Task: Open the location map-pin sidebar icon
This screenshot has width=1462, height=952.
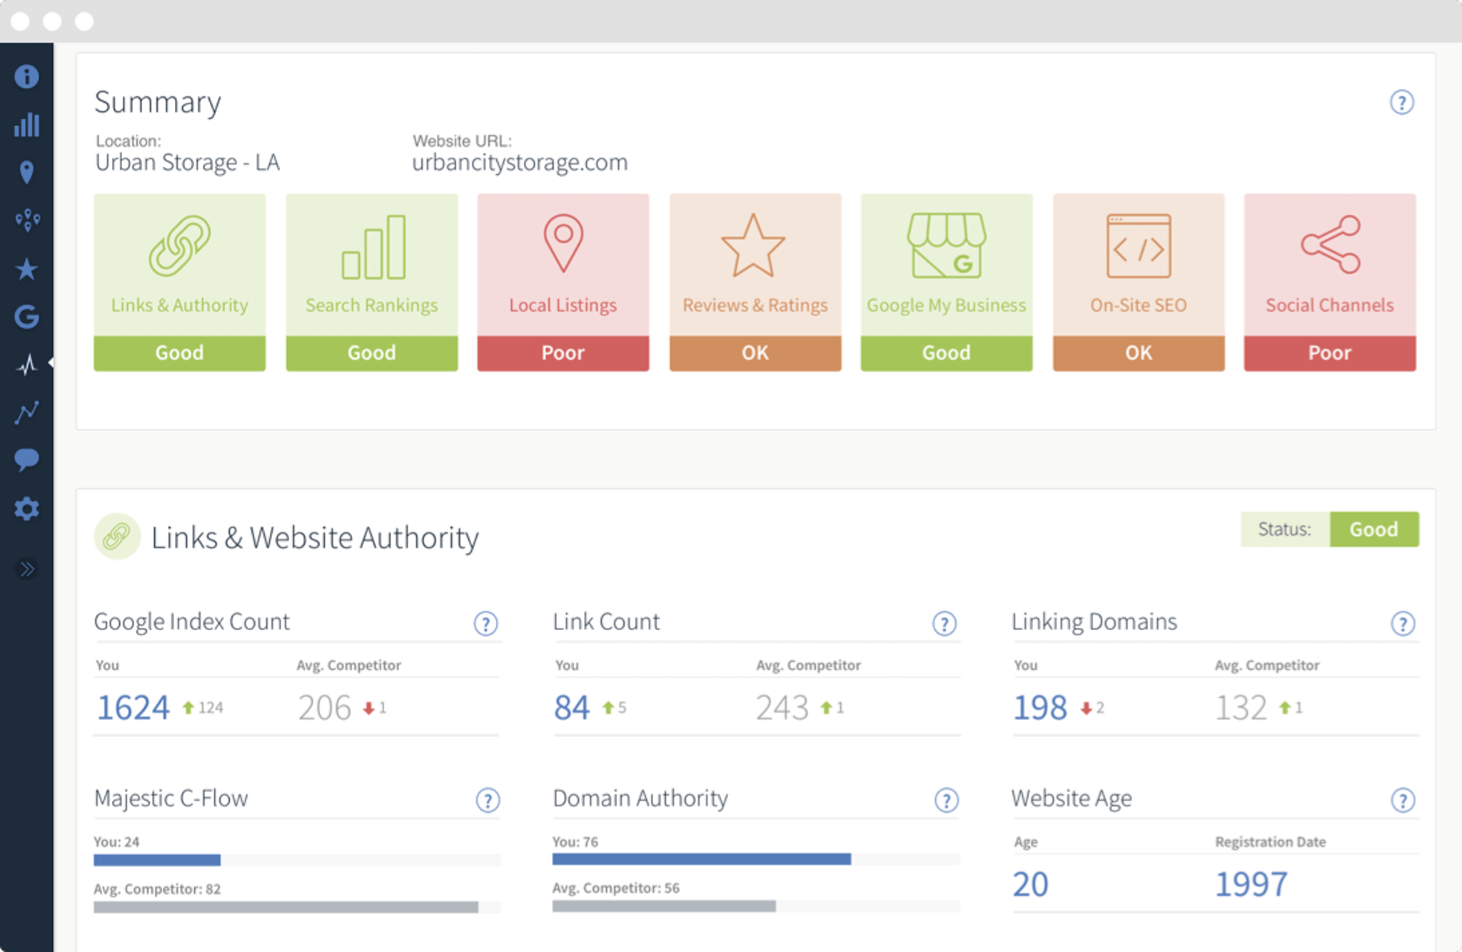Action: [26, 173]
